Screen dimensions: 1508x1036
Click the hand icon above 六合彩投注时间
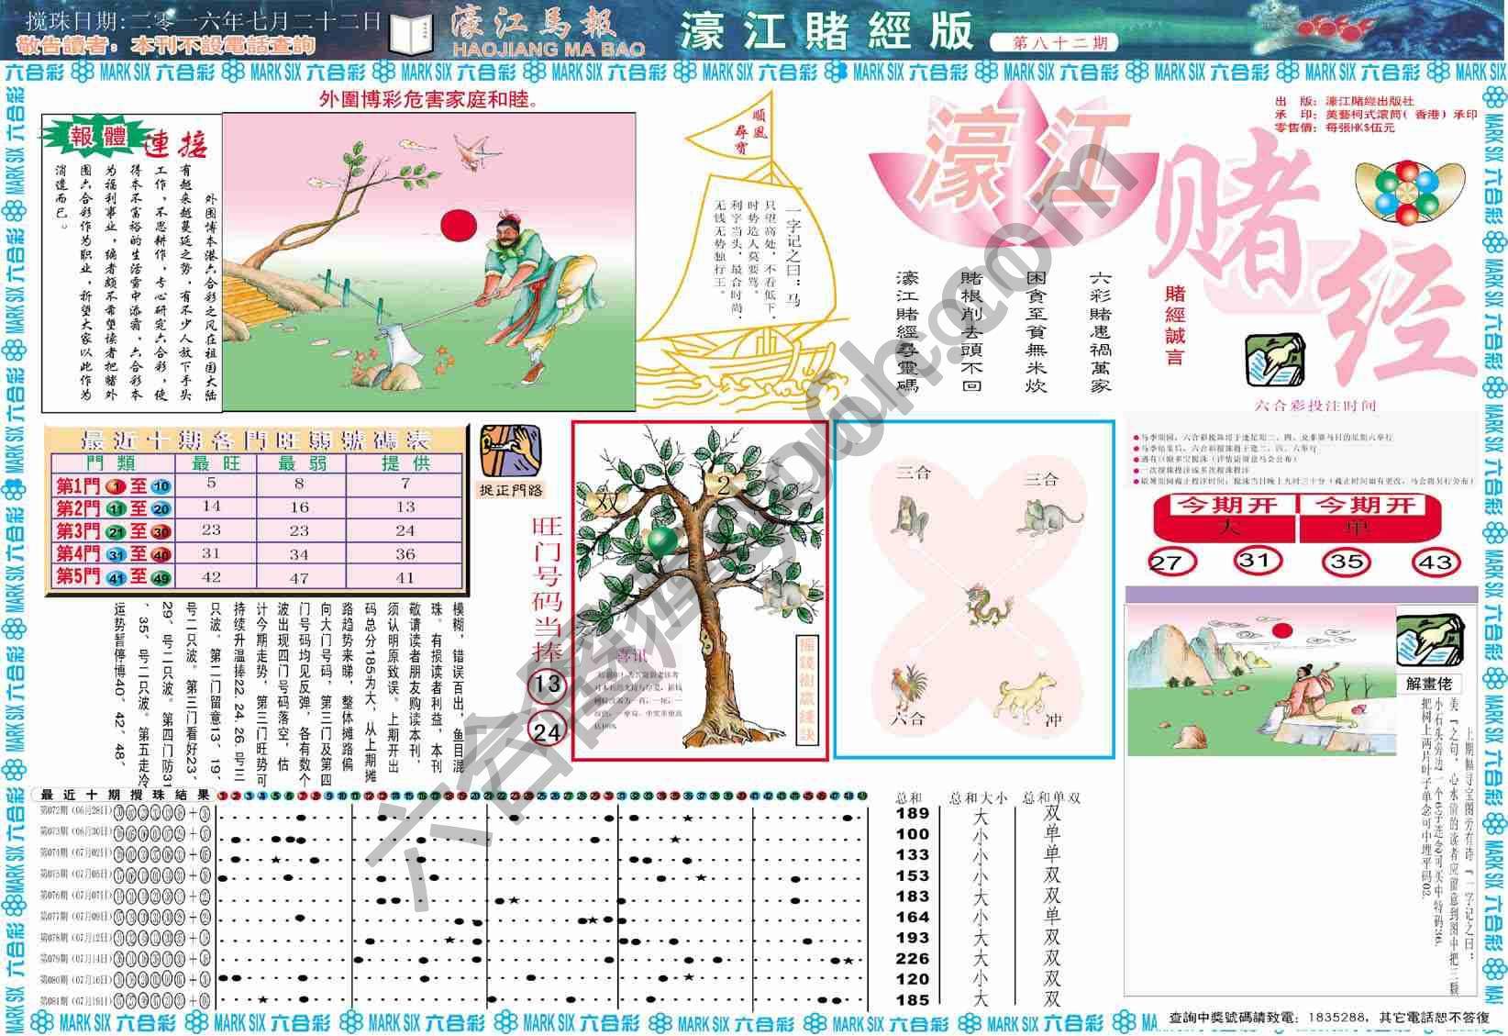[x=1275, y=361]
